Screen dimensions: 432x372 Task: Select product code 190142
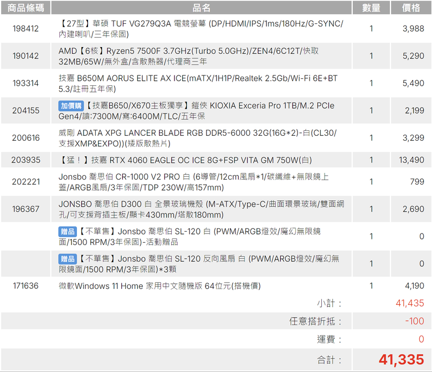pyautogui.click(x=25, y=55)
